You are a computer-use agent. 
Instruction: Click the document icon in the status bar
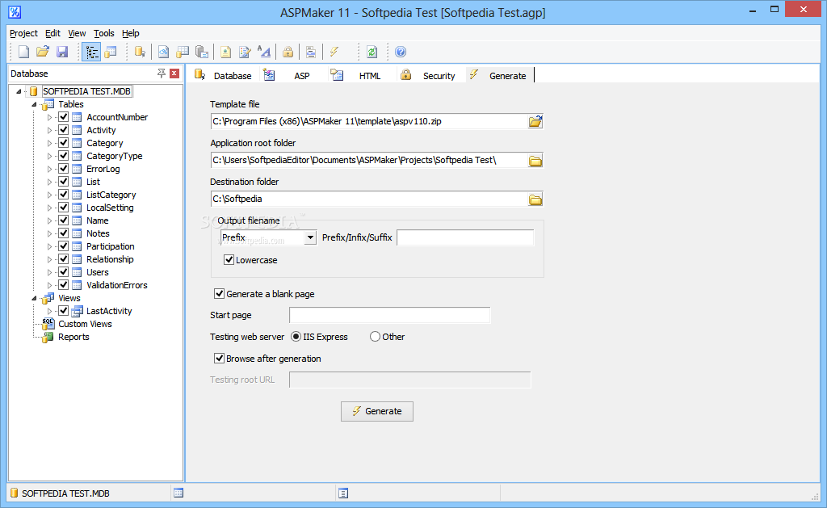(343, 493)
